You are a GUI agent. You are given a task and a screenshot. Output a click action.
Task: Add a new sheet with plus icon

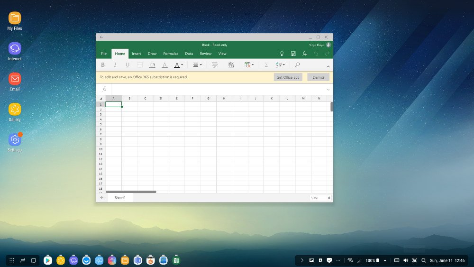[x=101, y=198]
